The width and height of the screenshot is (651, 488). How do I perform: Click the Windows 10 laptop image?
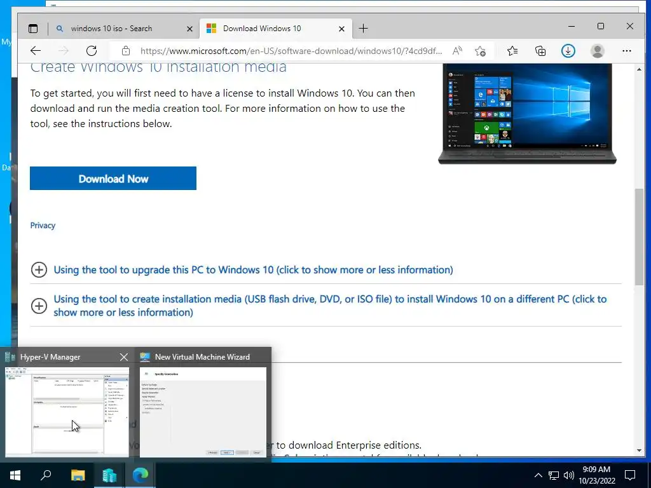[x=527, y=114]
